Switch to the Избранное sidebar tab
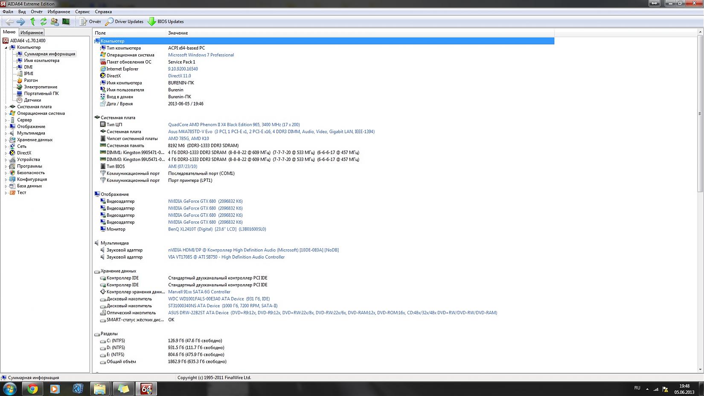704x396 pixels. [x=32, y=32]
